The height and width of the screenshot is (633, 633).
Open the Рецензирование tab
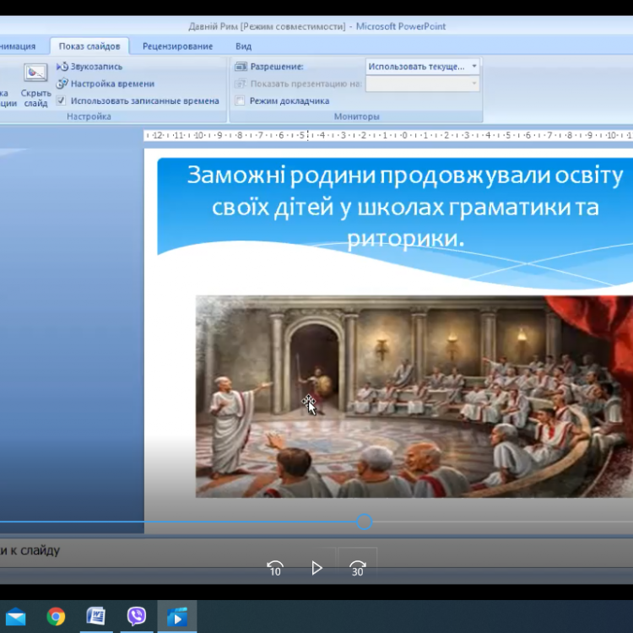click(177, 46)
